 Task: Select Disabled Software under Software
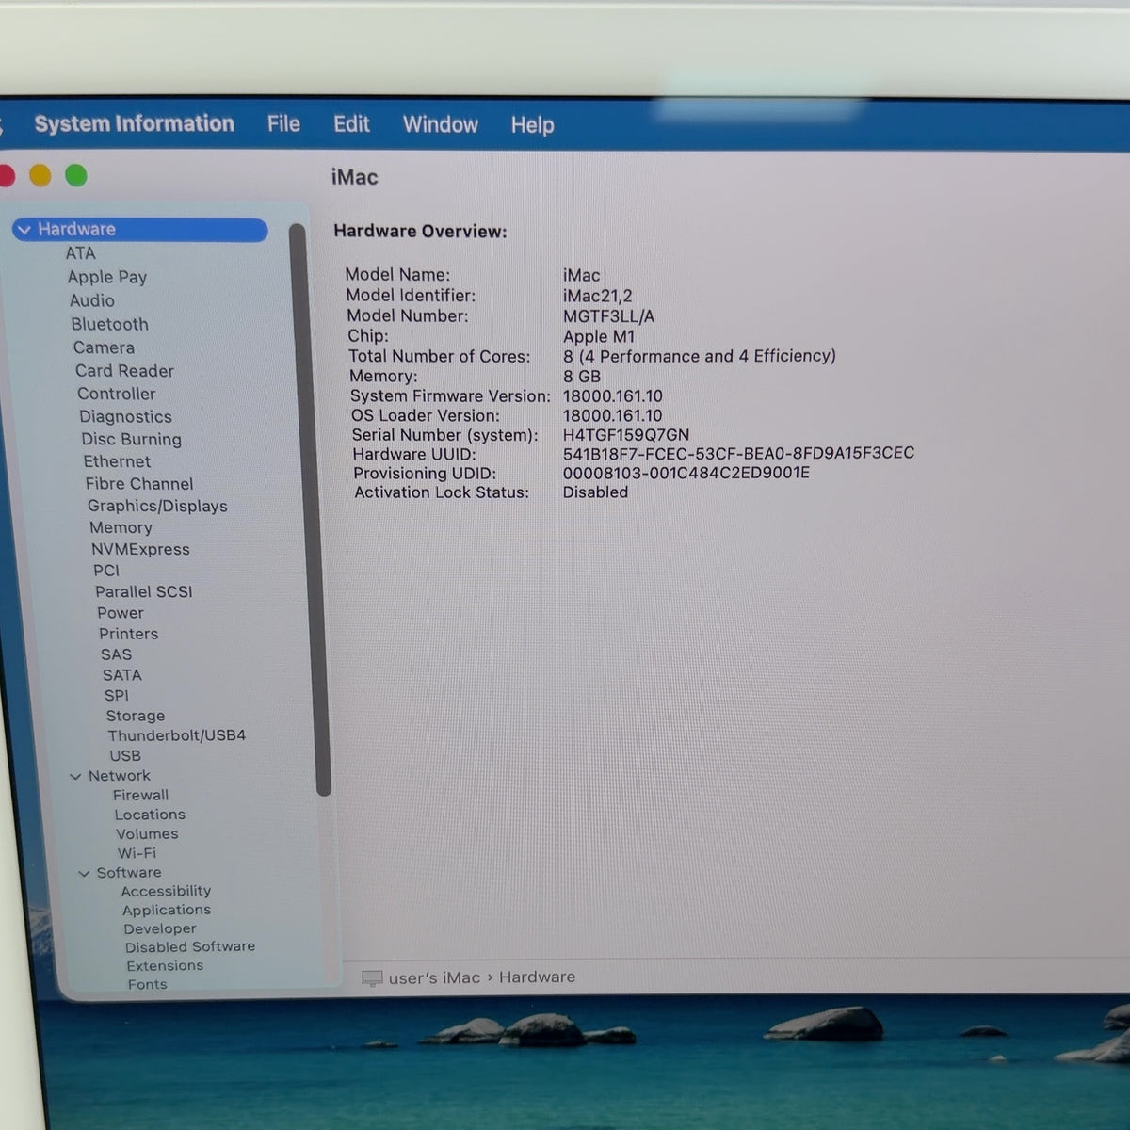189,947
